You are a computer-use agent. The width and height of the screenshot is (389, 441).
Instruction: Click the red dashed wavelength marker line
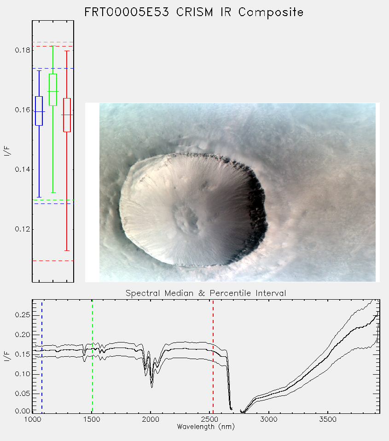tap(213, 356)
